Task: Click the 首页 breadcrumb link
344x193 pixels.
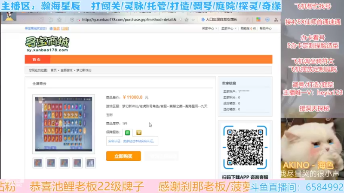Action: [53, 70]
